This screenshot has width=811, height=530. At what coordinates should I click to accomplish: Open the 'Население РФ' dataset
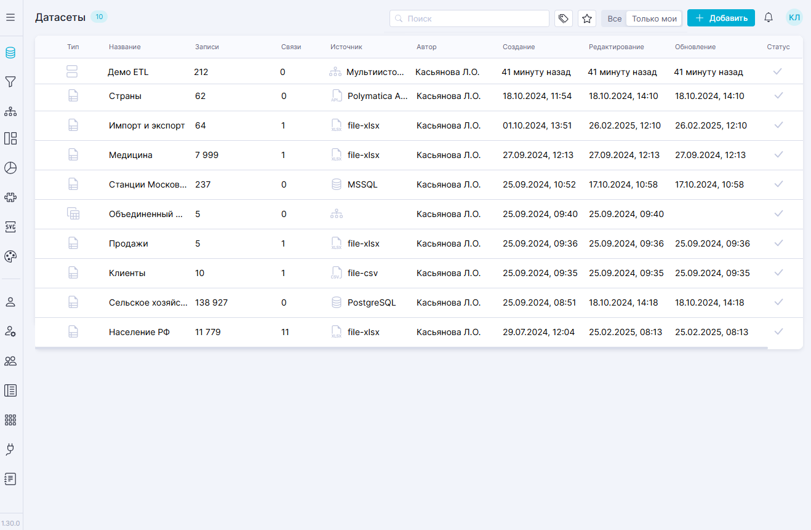139,332
